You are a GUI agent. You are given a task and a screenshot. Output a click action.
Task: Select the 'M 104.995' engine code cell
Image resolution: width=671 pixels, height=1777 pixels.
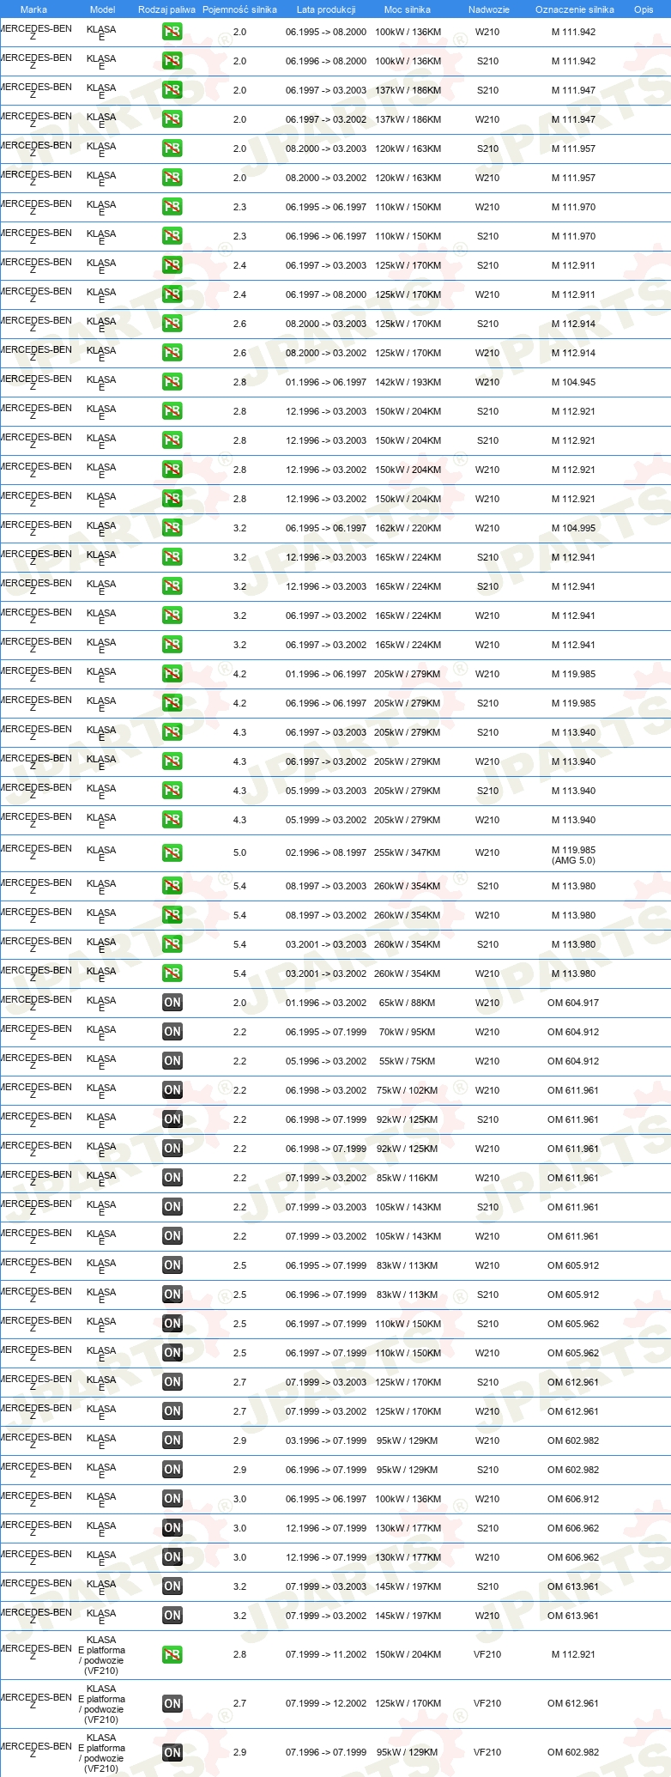click(x=573, y=528)
